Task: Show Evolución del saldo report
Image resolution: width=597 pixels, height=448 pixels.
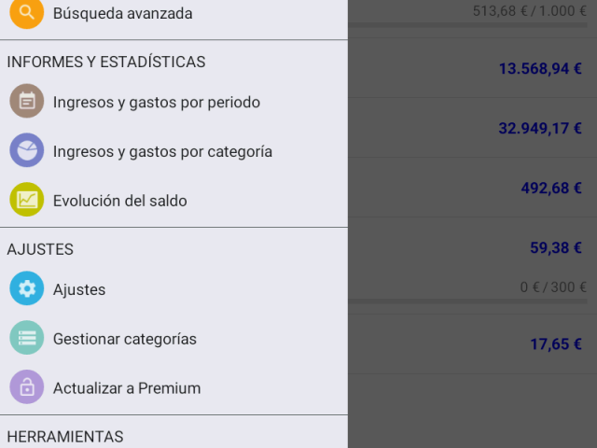Action: (x=120, y=201)
